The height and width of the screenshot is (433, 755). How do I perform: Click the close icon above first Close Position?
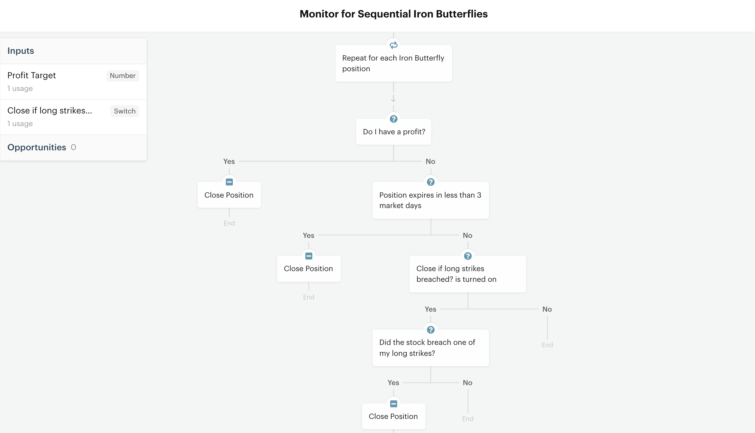point(229,182)
